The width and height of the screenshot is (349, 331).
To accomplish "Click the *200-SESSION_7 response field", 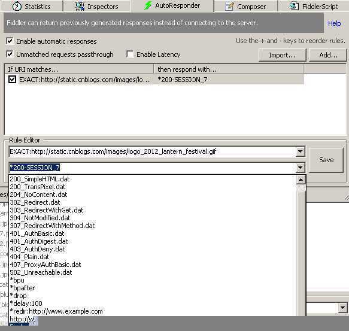I will (x=153, y=168).
